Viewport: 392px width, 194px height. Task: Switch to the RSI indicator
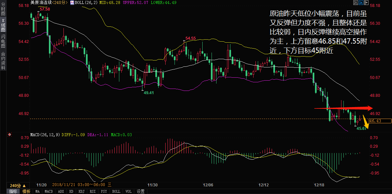(93, 191)
